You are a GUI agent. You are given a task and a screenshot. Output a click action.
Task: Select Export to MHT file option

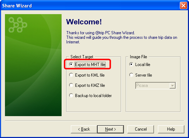tap(87, 65)
